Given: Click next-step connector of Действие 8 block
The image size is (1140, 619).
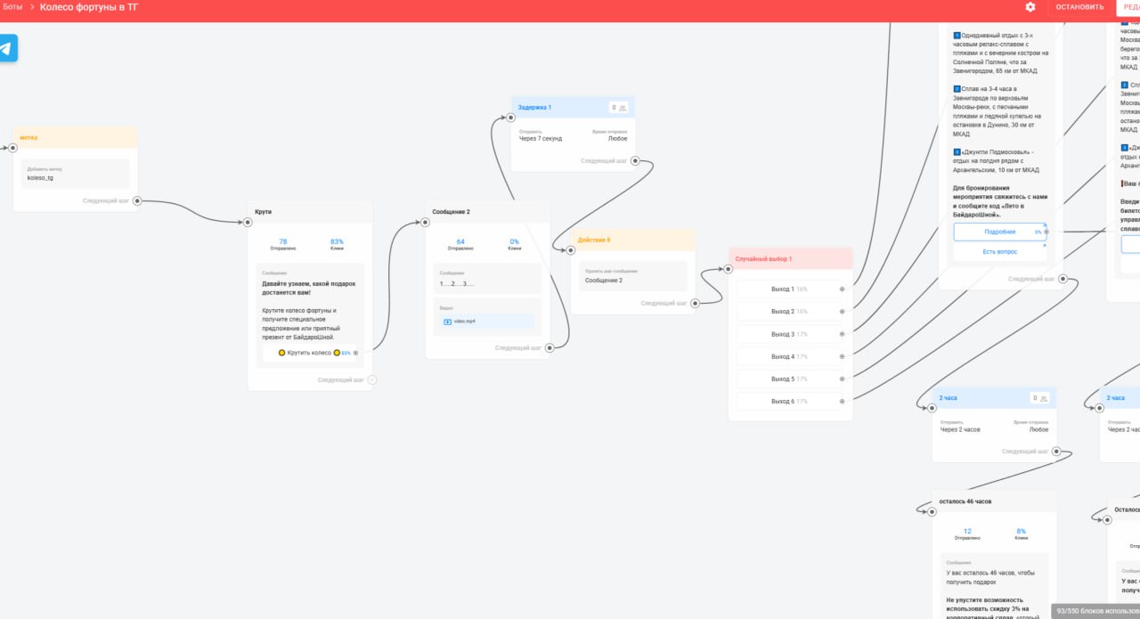Looking at the screenshot, I should pos(696,304).
